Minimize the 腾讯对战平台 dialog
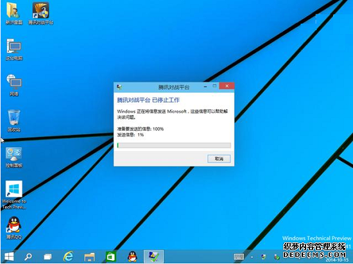353x264 pixels. coord(205,86)
